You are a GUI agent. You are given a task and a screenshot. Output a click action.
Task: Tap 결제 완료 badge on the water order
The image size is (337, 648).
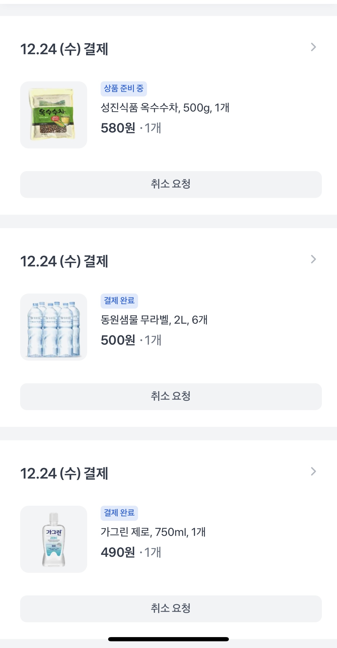[x=119, y=301]
